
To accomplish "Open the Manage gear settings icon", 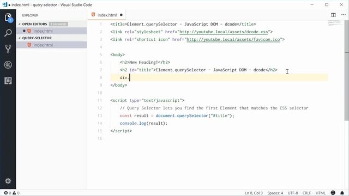I will [x=8, y=181].
